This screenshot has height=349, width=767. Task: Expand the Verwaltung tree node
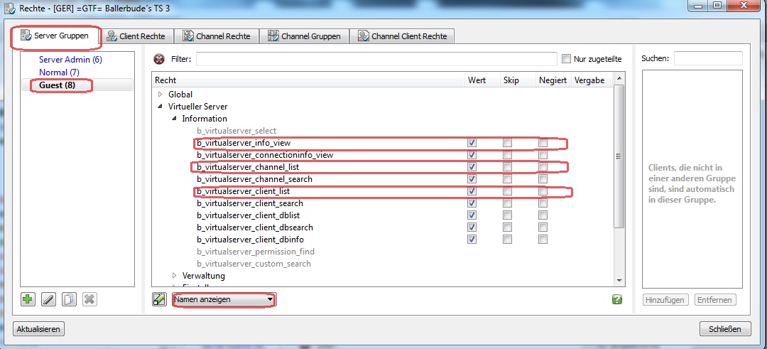click(174, 276)
